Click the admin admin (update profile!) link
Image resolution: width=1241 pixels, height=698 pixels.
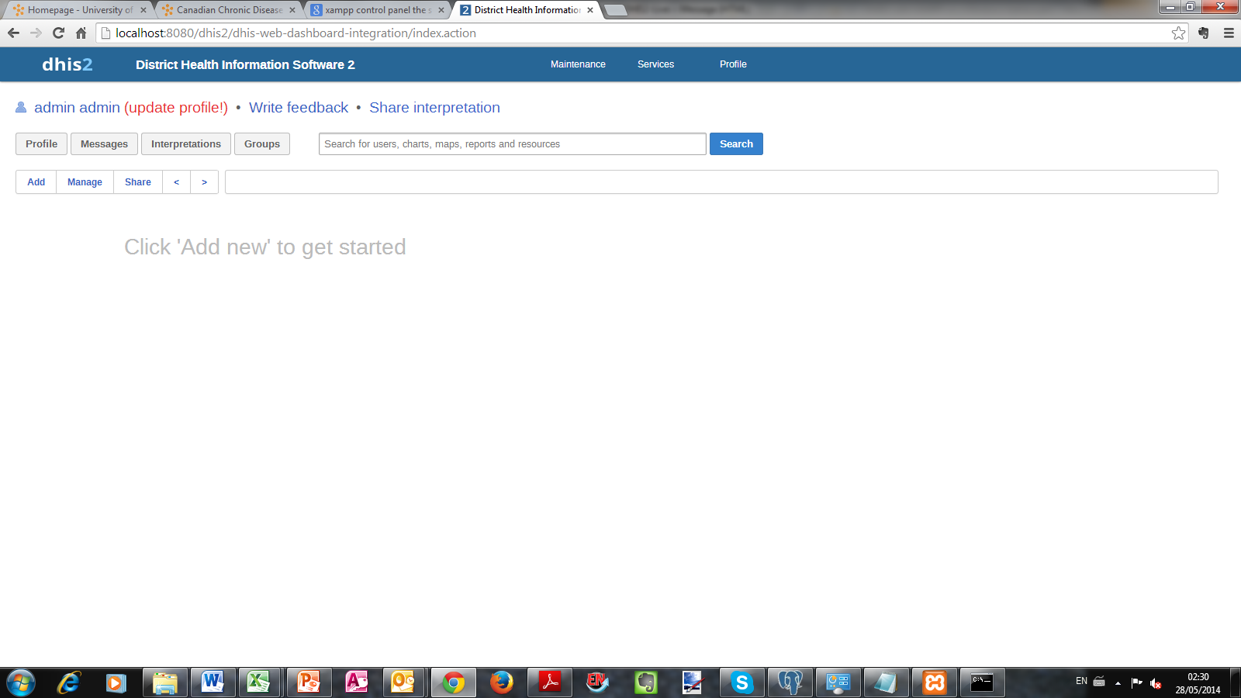coord(131,108)
